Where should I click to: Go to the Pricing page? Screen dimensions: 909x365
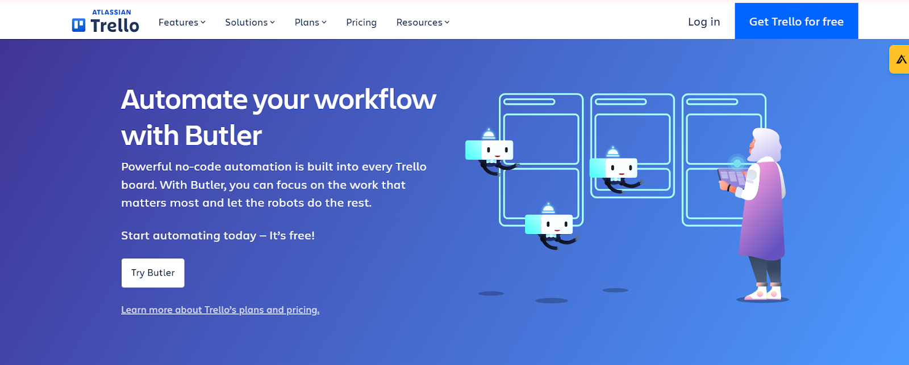click(361, 22)
